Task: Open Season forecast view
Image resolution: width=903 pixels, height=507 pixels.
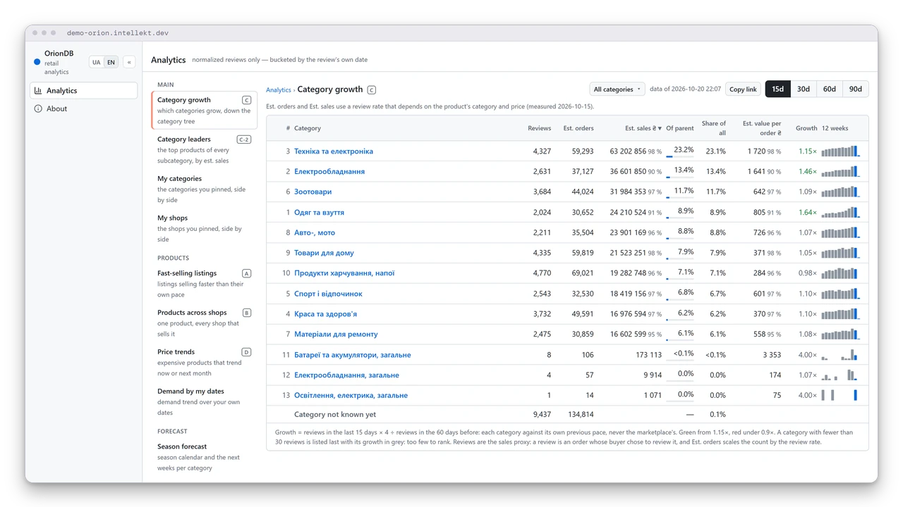Action: (204, 456)
